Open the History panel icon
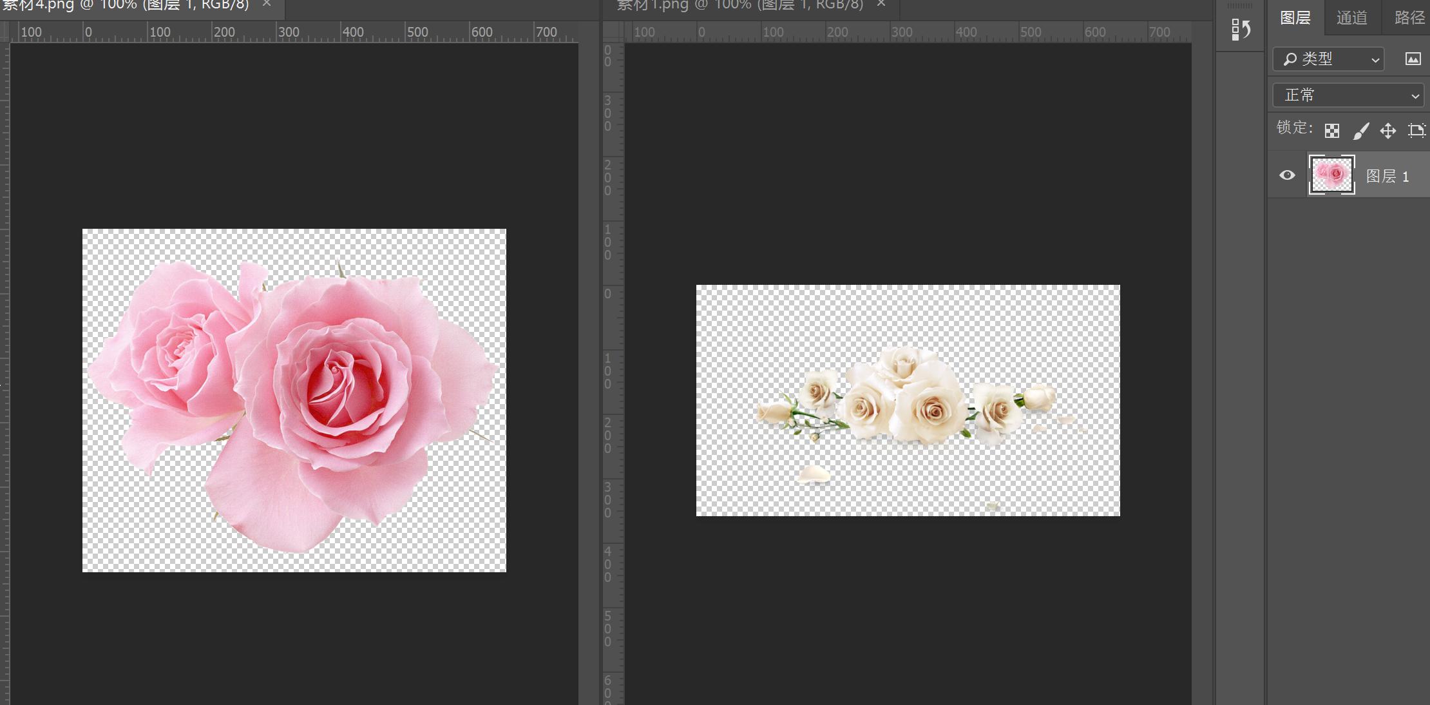 (x=1241, y=30)
